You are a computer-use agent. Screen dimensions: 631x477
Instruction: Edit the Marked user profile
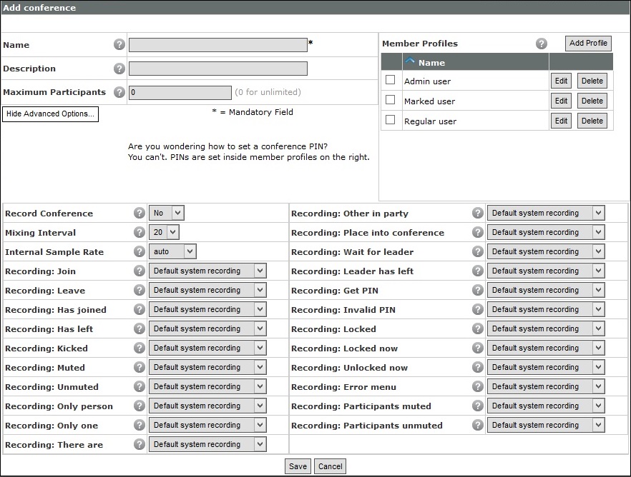pos(561,101)
